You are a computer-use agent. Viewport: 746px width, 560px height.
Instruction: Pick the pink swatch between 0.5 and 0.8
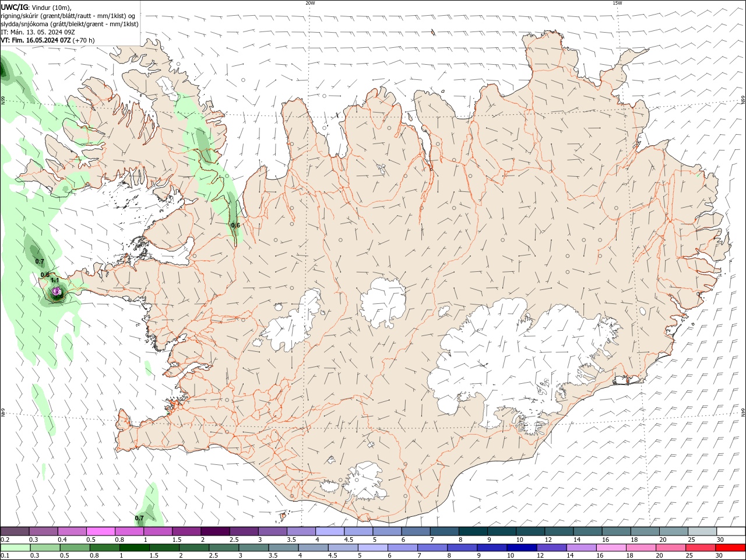pos(100,531)
